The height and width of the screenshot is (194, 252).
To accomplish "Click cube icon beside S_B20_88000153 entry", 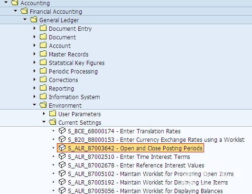I will pos(62,139).
